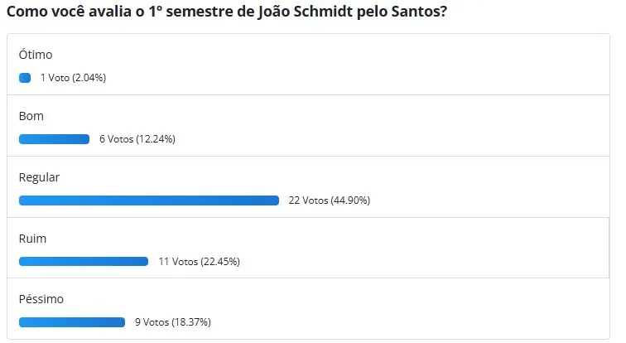Click the small Ótimo result bar
The image size is (626, 343).
pyautogui.click(x=25, y=78)
